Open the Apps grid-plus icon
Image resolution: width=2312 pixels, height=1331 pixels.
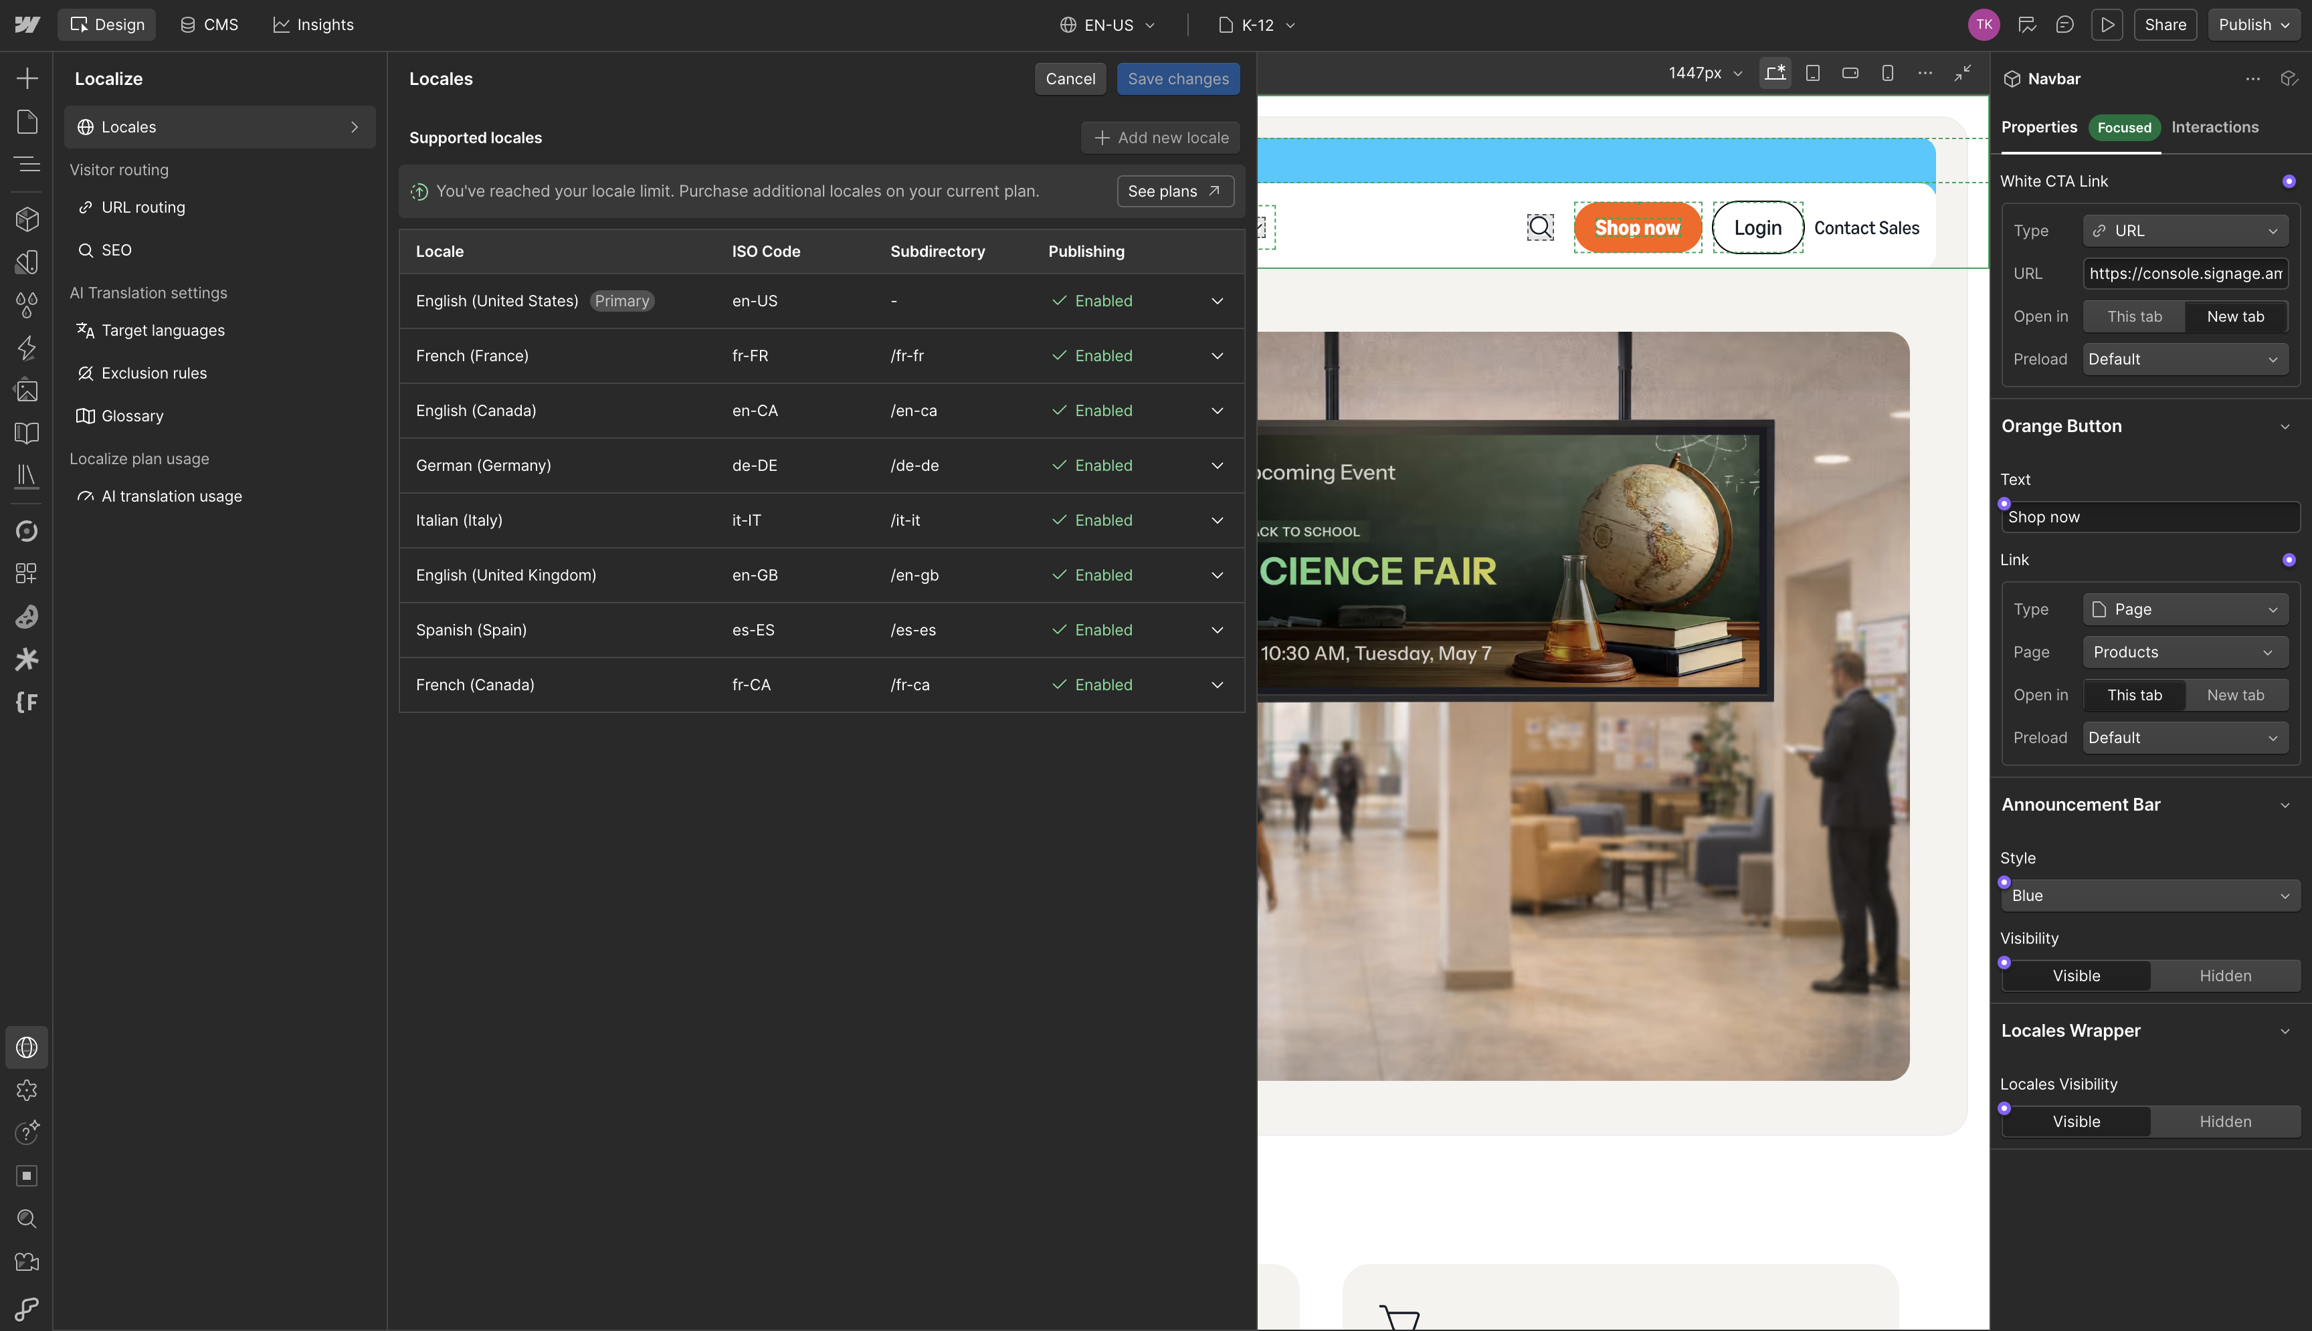tap(27, 573)
